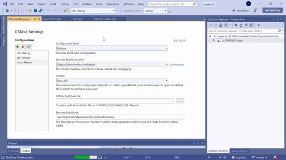Click Save All in the main toolbar

[41, 11]
